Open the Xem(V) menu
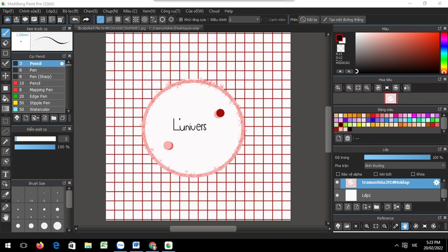Viewport: 448px width, 252px height. [x=149, y=11]
